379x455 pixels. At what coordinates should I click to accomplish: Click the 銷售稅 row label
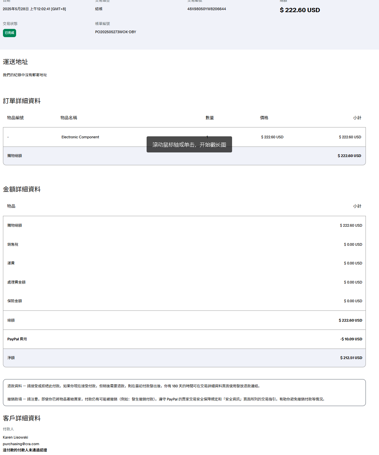pos(13,244)
